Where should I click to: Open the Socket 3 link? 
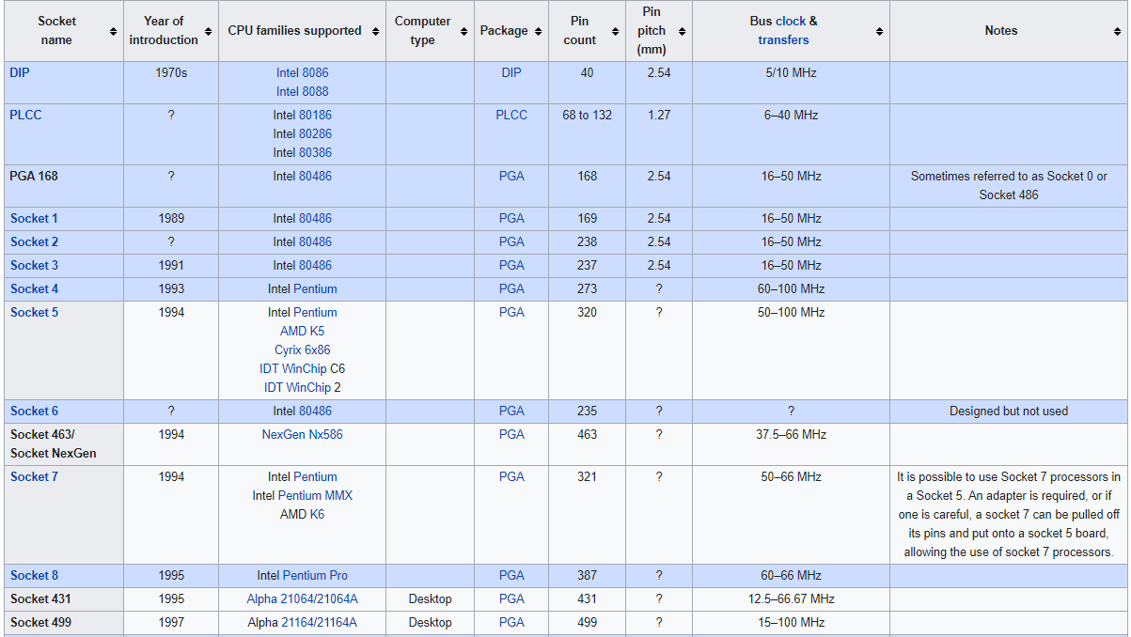pos(34,265)
